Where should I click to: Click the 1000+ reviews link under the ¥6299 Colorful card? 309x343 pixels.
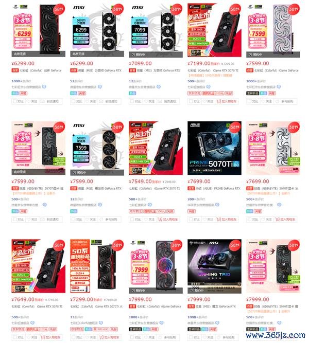[21, 81]
